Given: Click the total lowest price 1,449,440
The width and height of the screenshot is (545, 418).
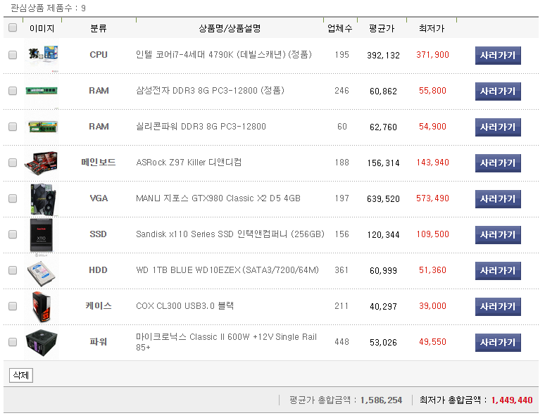Looking at the screenshot, I should pyautogui.click(x=512, y=400).
